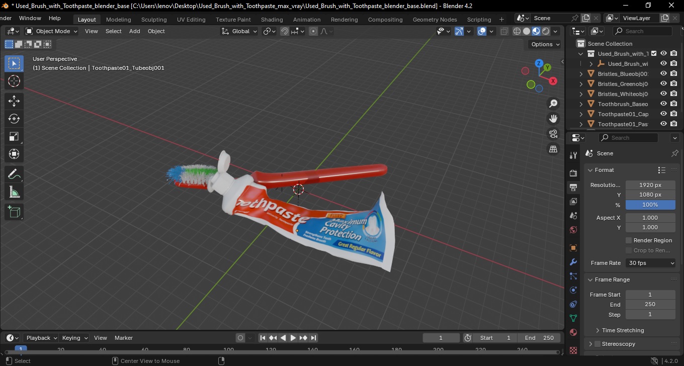Select the Transform tool
Viewport: 684px width, 366px height.
click(x=14, y=154)
